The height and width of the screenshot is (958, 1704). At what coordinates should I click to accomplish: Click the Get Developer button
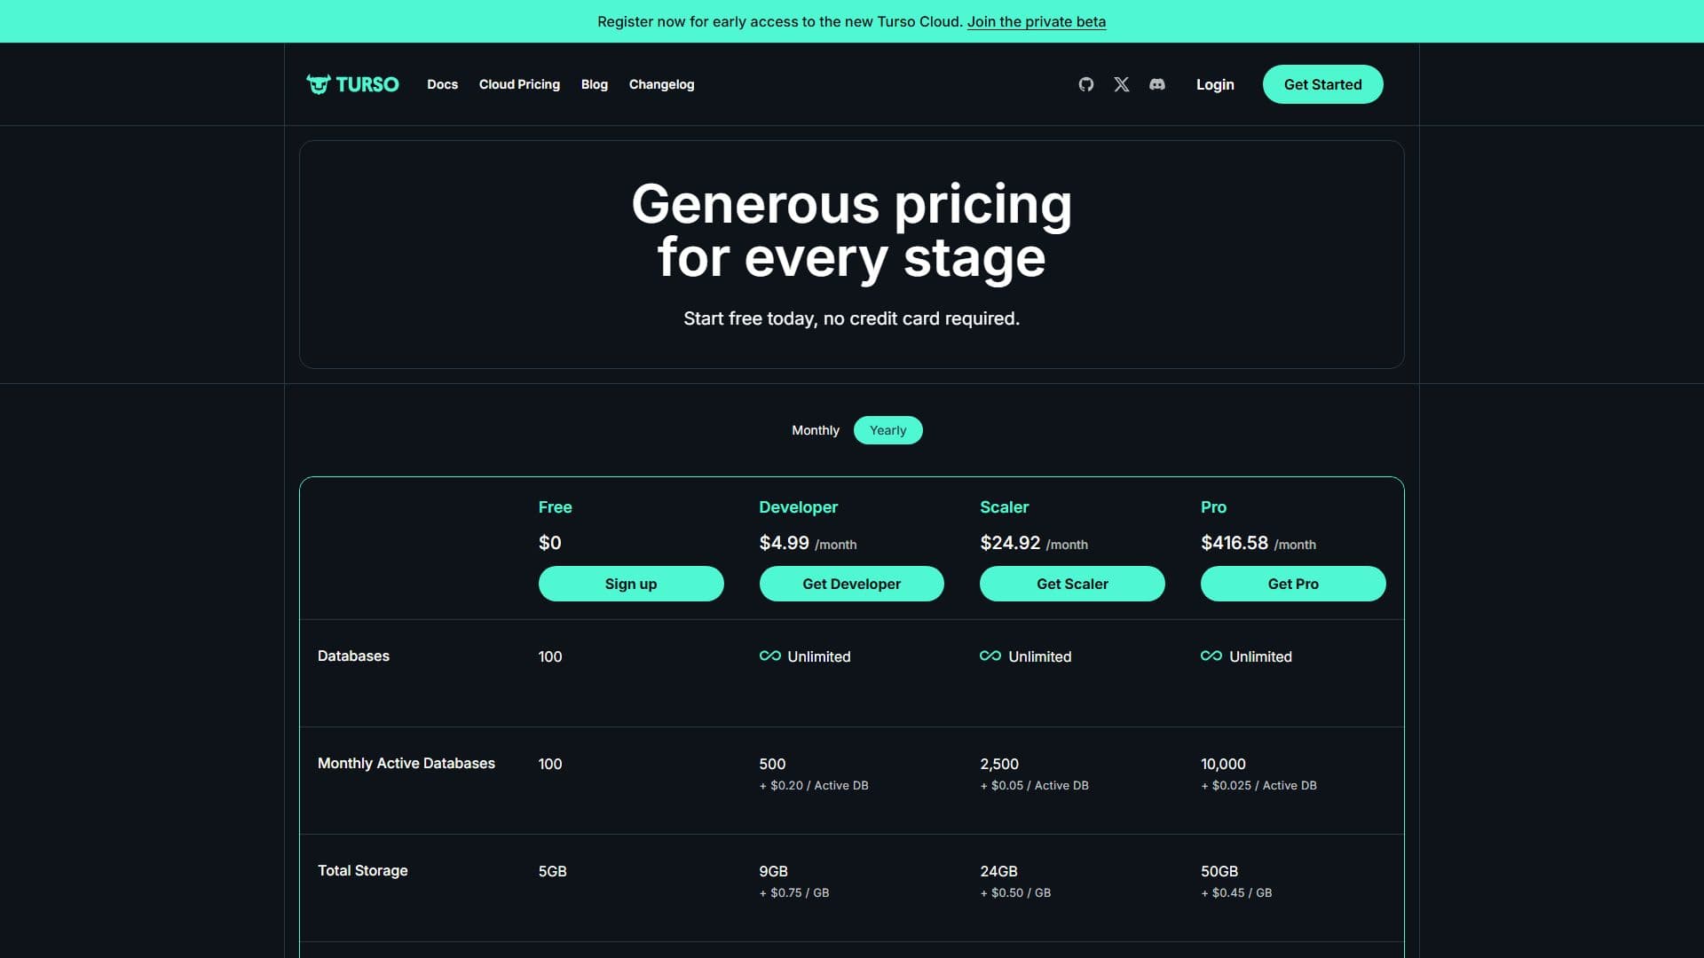pos(852,584)
